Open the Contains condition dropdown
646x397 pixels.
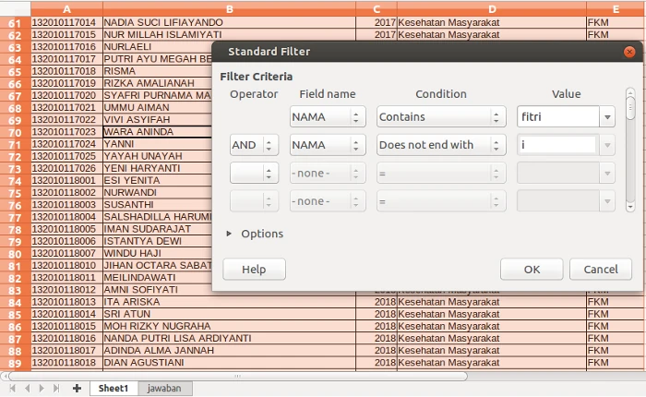pyautogui.click(x=441, y=117)
